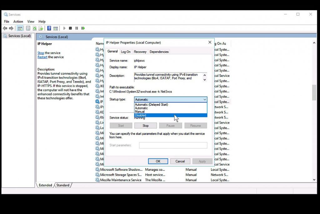Click the Properties toolbar icon

[x=28, y=28]
